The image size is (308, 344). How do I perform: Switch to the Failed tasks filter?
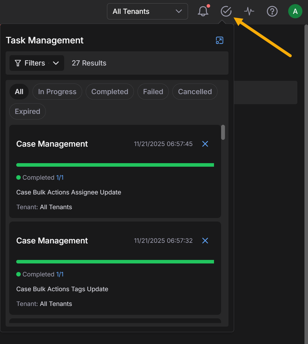click(153, 92)
